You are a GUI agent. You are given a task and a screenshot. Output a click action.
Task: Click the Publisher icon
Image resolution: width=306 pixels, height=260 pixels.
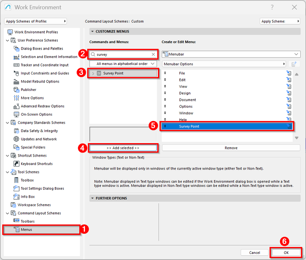[16, 90]
